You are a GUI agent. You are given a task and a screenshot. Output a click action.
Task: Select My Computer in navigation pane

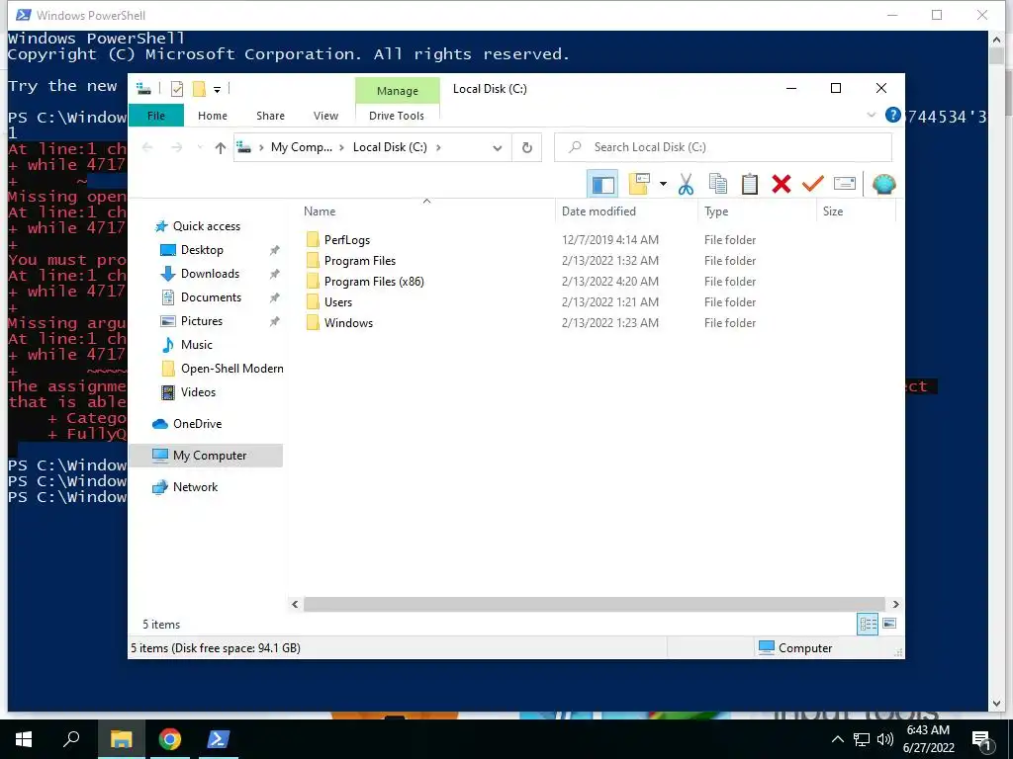click(206, 456)
